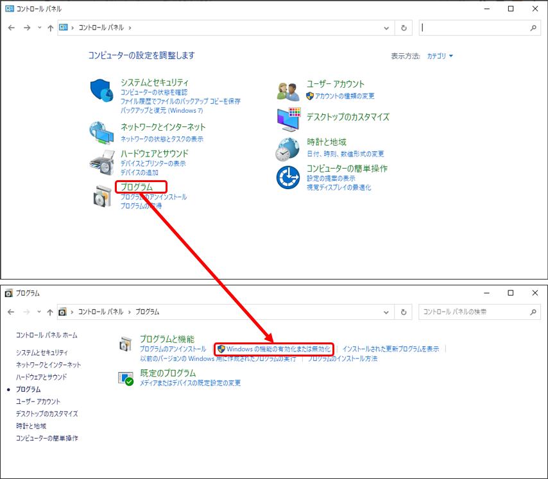Expand the chevron after コントロール パネル in the upper address bar
Image resolution: width=548 pixels, height=479 pixels.
130,28
